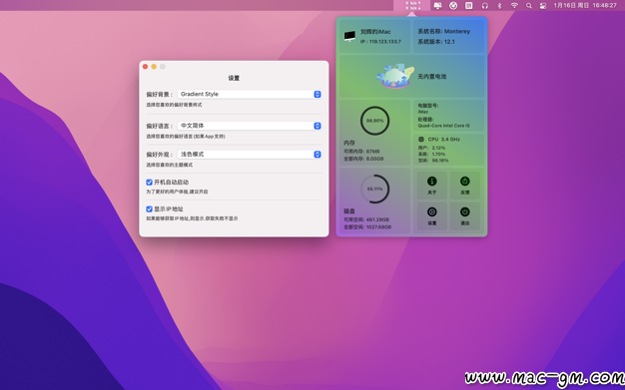Click the 选择您喜欢的偏好背景样式 hint text
Image resolution: width=625 pixels, height=390 pixels.
point(174,105)
